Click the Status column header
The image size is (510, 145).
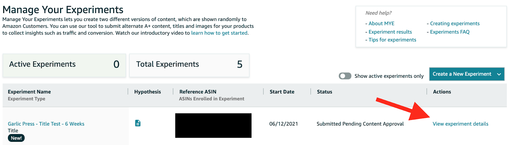point(324,92)
